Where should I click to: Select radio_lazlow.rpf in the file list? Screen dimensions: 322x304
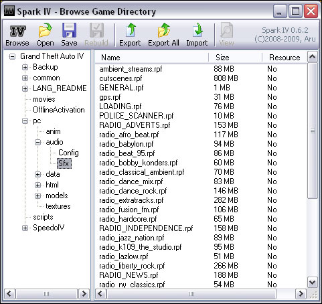tap(124, 256)
